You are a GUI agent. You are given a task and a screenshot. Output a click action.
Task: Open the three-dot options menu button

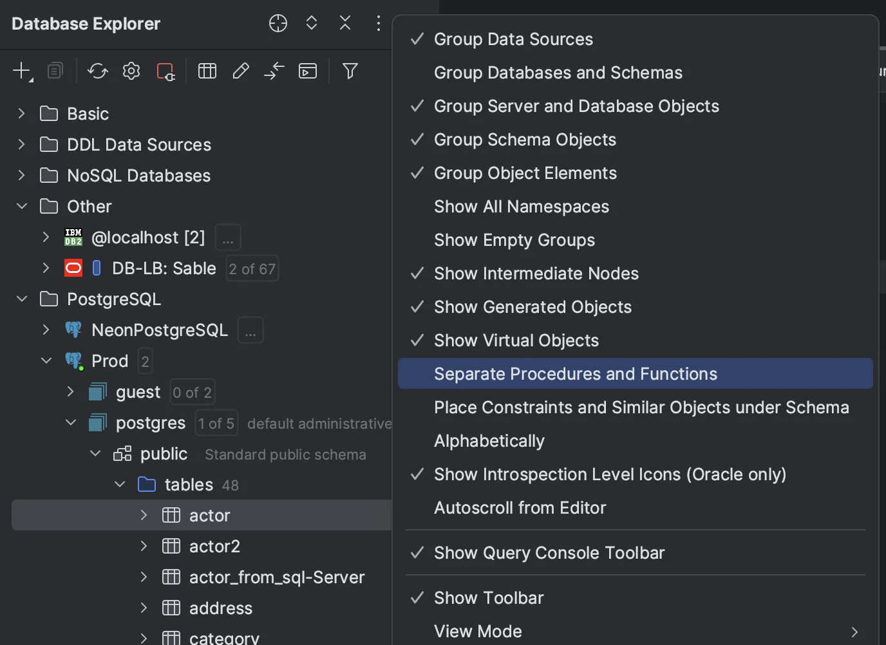point(379,24)
